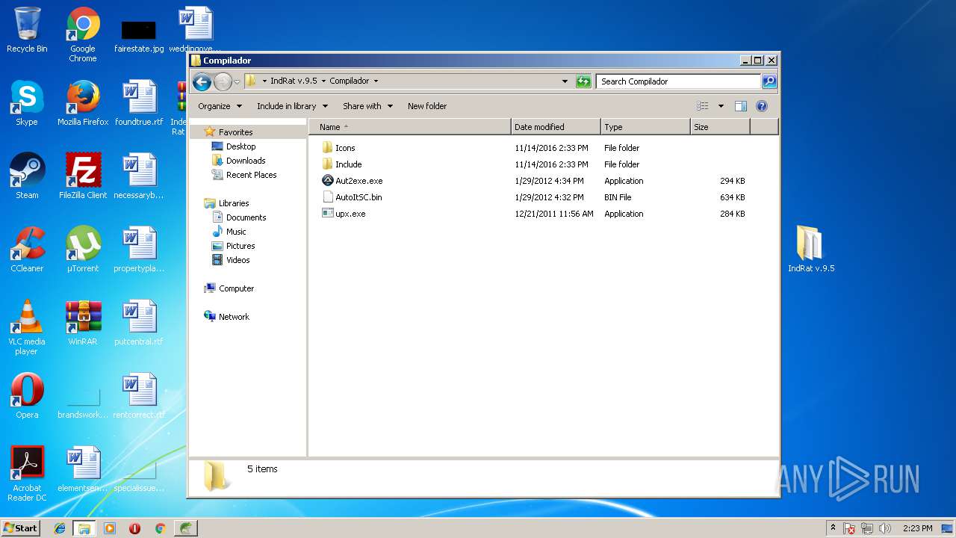
Task: Select Favorites in the navigation pane
Action: click(x=235, y=132)
